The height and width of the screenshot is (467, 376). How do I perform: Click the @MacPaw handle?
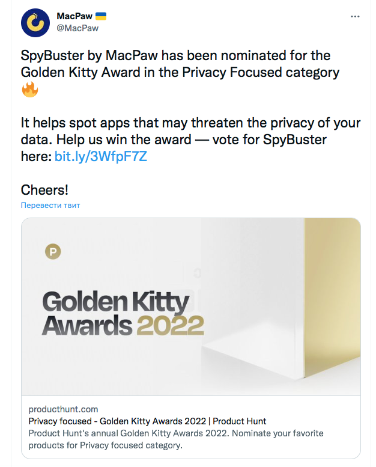pyautogui.click(x=77, y=28)
